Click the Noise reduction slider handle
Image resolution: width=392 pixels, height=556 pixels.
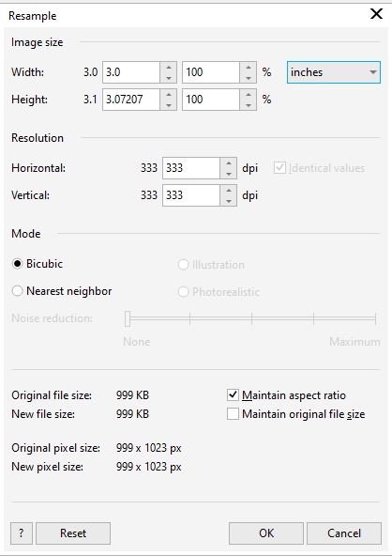point(128,318)
